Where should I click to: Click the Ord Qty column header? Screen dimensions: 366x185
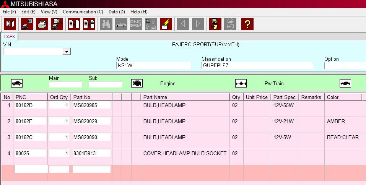click(x=59, y=97)
